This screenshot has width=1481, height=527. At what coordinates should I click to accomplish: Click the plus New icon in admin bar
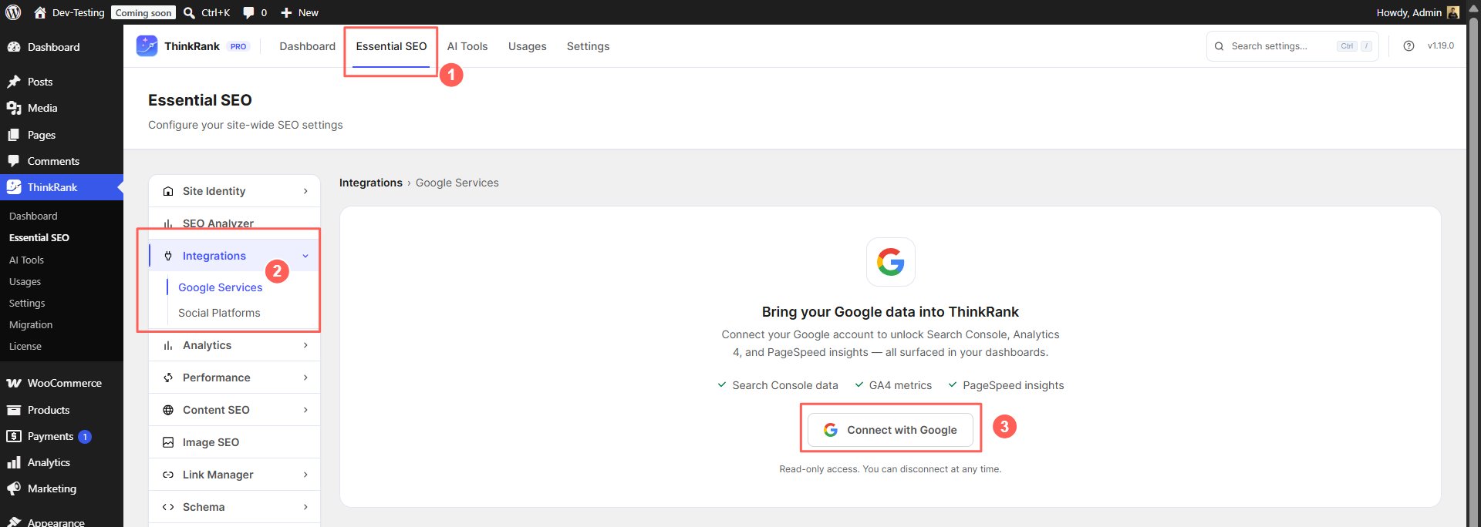pyautogui.click(x=286, y=12)
